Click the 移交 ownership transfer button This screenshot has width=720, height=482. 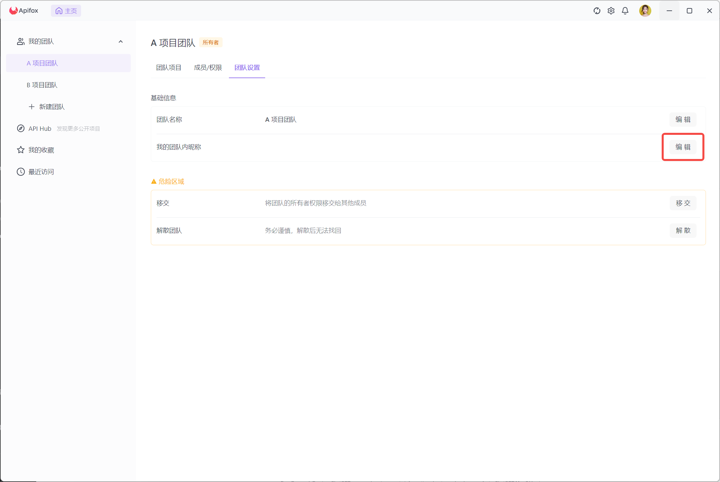(683, 203)
